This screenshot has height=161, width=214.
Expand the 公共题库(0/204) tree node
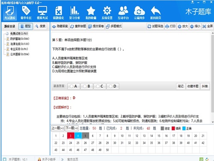coord(20,54)
